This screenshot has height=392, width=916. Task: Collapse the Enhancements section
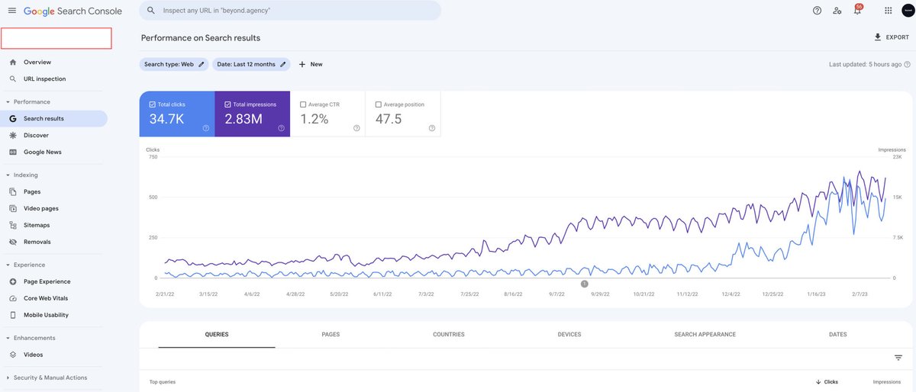tap(8, 338)
